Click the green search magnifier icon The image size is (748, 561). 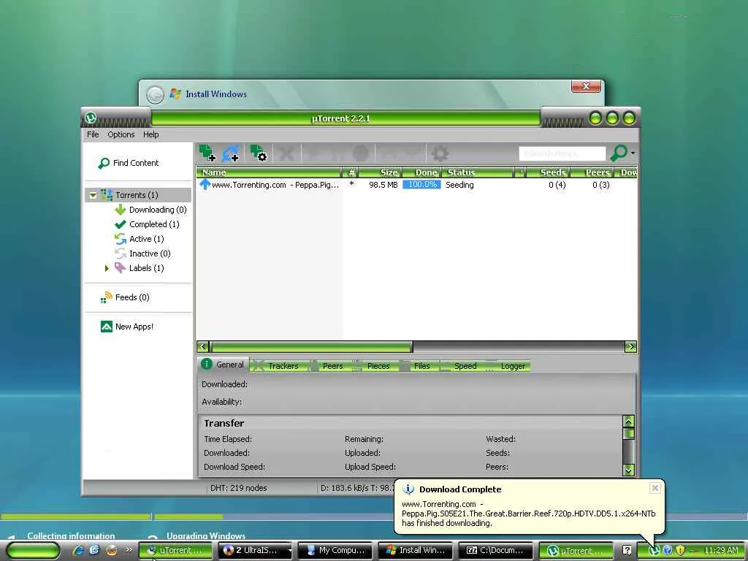619,153
